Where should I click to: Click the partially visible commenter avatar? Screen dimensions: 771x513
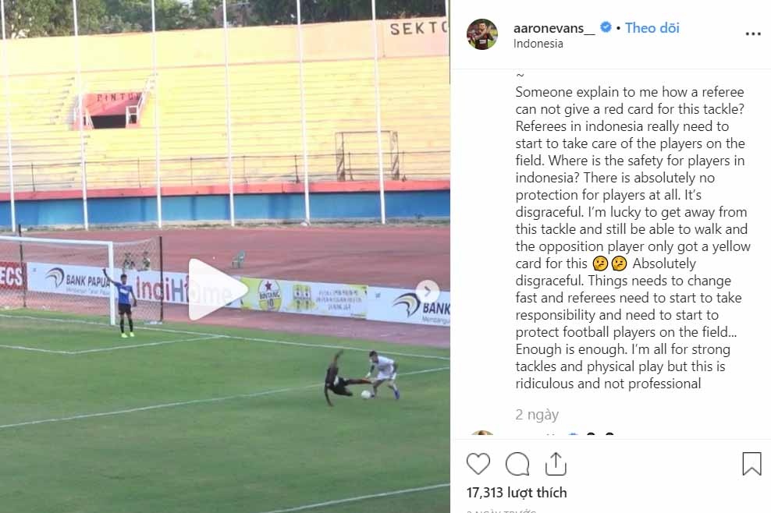tap(481, 433)
